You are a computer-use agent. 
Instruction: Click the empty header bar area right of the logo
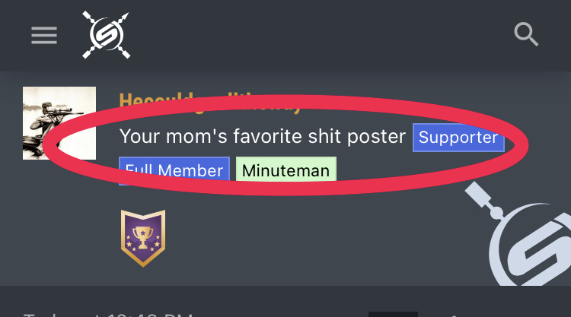click(320, 35)
